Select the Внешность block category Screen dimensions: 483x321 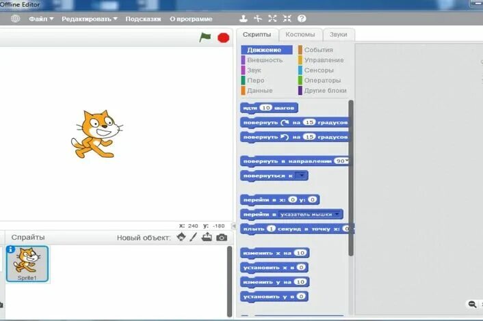262,60
